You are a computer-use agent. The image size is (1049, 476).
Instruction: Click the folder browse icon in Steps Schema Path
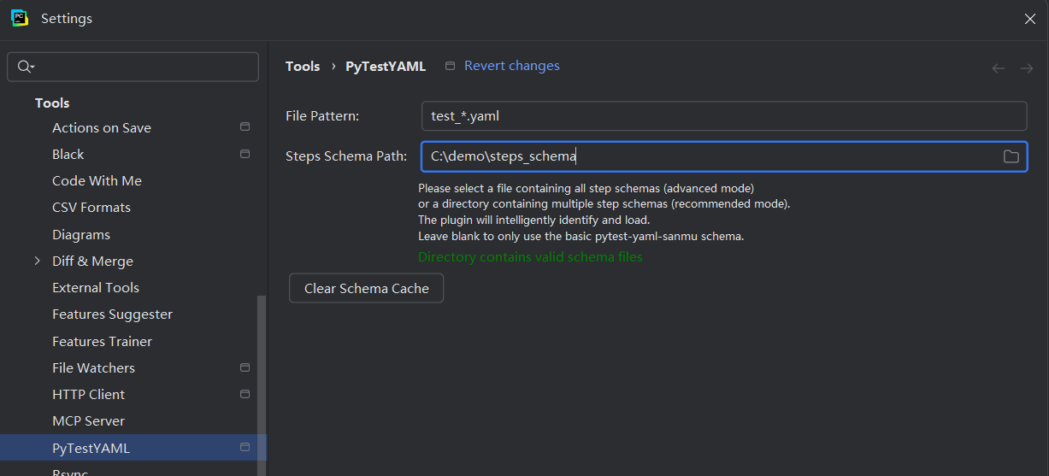[x=1011, y=156]
